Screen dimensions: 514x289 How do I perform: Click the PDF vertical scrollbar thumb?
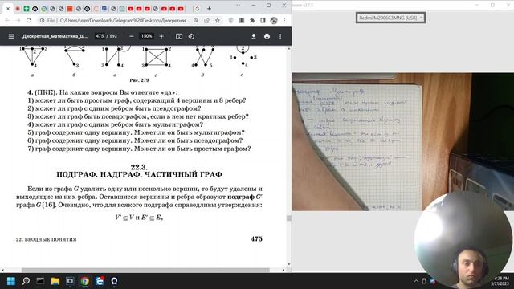pos(289,218)
